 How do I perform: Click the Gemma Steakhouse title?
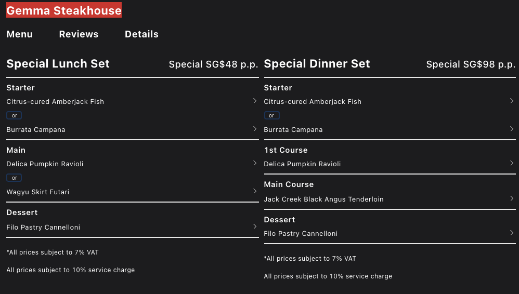pyautogui.click(x=64, y=10)
